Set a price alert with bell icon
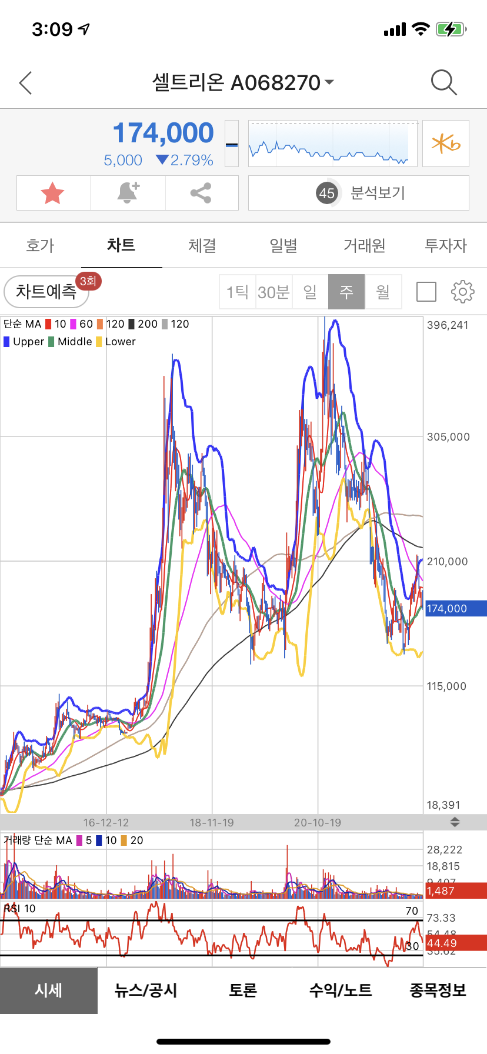The height and width of the screenshot is (1054, 487). point(128,193)
